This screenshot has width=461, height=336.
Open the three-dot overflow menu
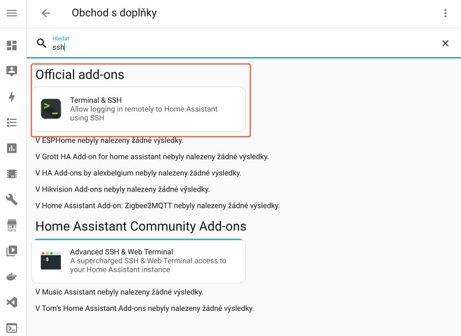(x=445, y=13)
